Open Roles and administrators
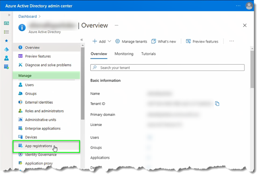 (46, 111)
